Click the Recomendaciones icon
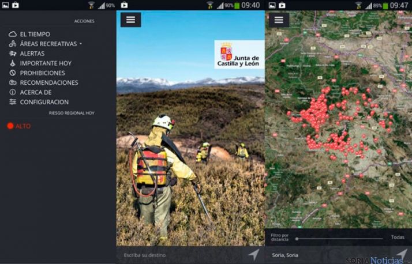Viewport: 412px width, 264px height. (x=13, y=83)
